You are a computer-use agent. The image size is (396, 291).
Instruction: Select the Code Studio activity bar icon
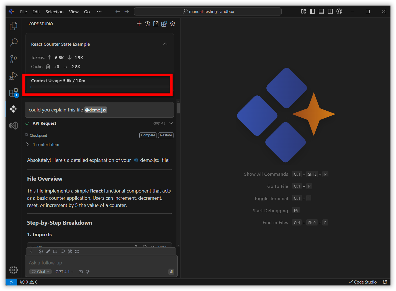pyautogui.click(x=13, y=109)
